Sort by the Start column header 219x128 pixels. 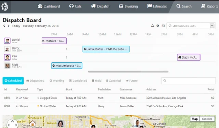click(69, 89)
